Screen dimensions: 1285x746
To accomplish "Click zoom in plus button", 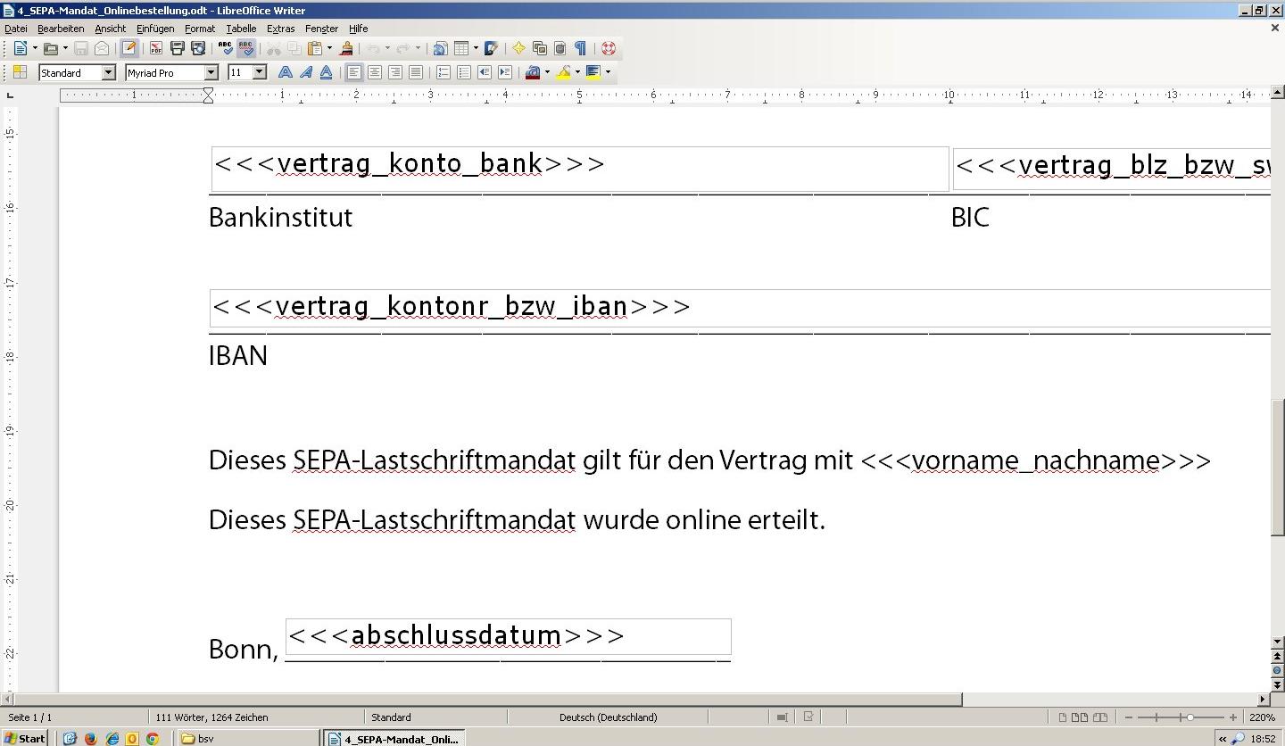I will [x=1233, y=717].
